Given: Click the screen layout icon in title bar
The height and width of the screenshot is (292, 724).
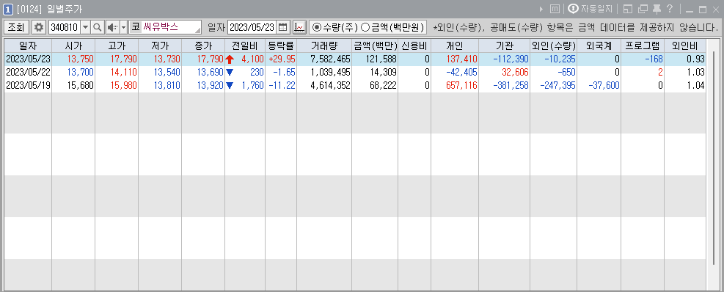Looking at the screenshot, I should coord(627,9).
